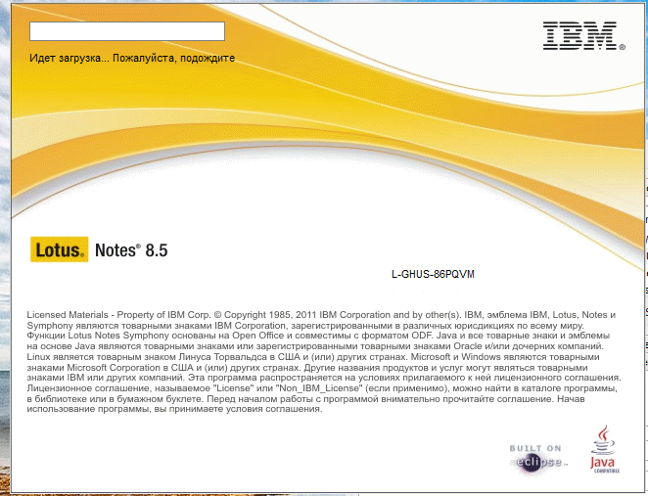Click the line starting 'Лицензионное соглашение, называемое'
648x496 pixels.
(322, 388)
